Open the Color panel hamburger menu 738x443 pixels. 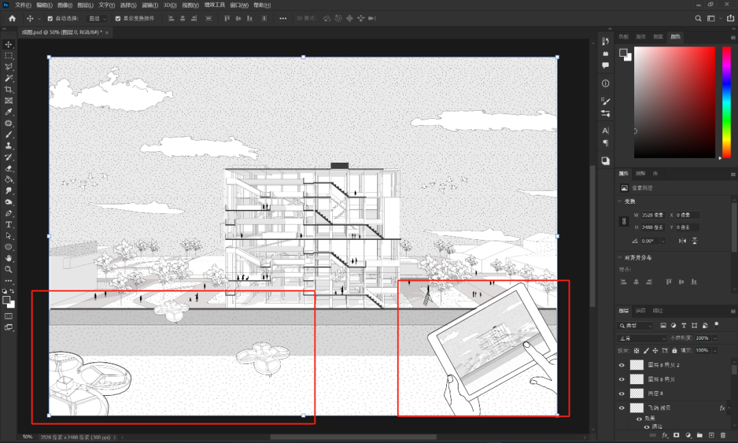pos(733,37)
